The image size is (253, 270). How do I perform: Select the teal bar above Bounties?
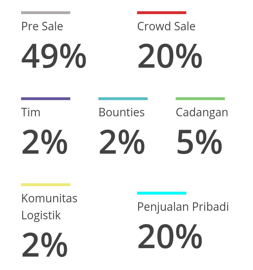pos(123,99)
